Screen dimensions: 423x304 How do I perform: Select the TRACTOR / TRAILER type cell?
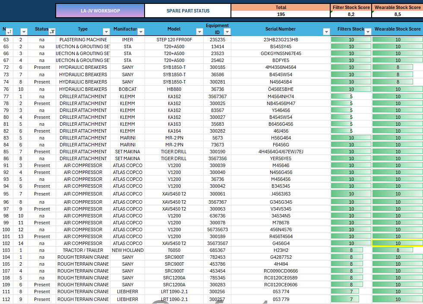point(83,250)
